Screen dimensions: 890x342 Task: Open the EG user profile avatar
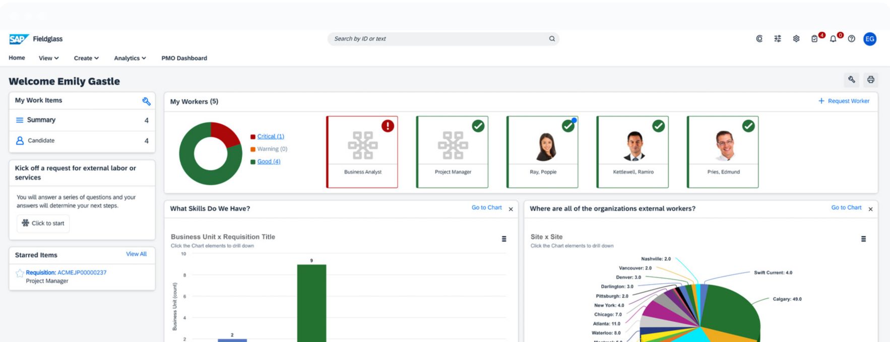870,39
